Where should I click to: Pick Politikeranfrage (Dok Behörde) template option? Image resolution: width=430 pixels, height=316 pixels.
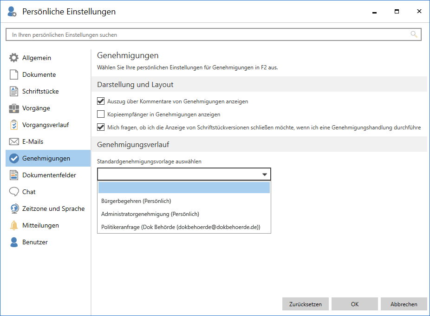click(181, 227)
